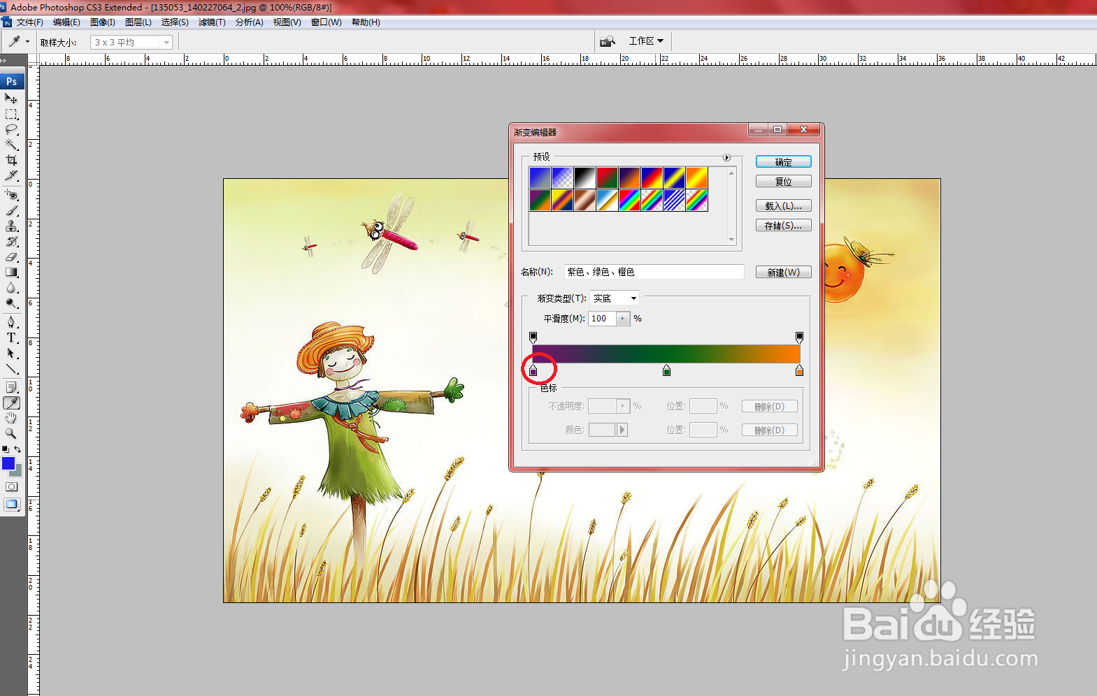This screenshot has width=1097, height=696.
Task: Click the 确定 button
Action: point(783,162)
